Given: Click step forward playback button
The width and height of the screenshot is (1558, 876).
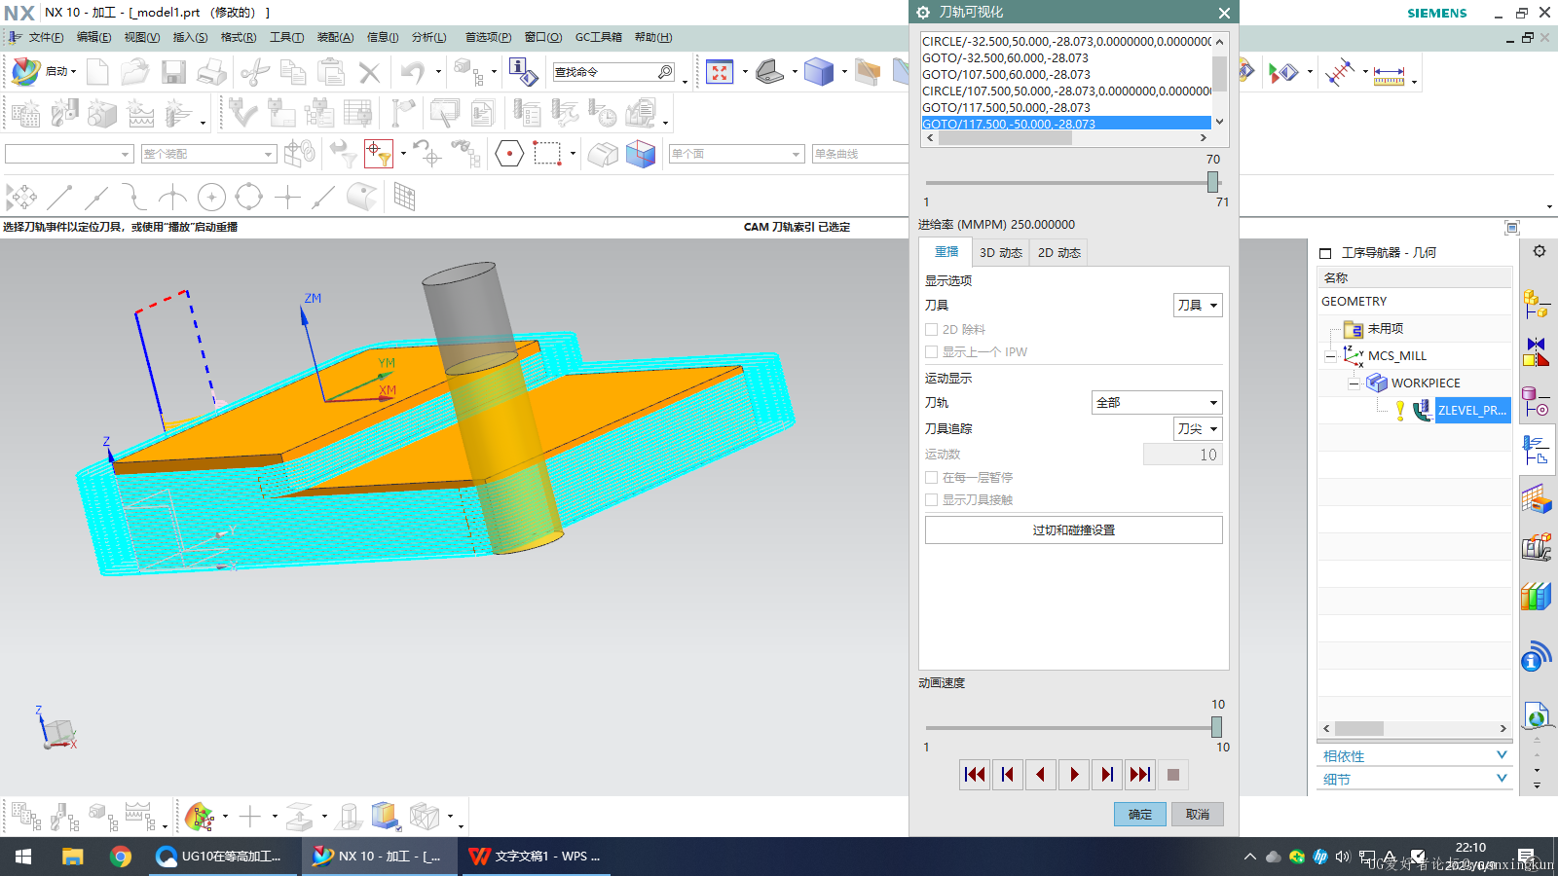Looking at the screenshot, I should [1107, 775].
